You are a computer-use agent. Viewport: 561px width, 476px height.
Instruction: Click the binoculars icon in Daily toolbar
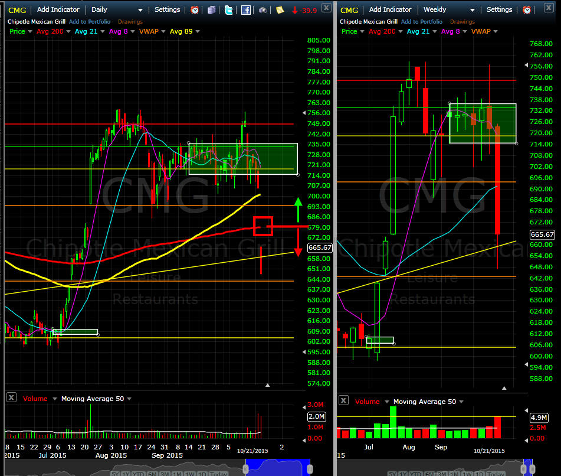tap(263, 10)
